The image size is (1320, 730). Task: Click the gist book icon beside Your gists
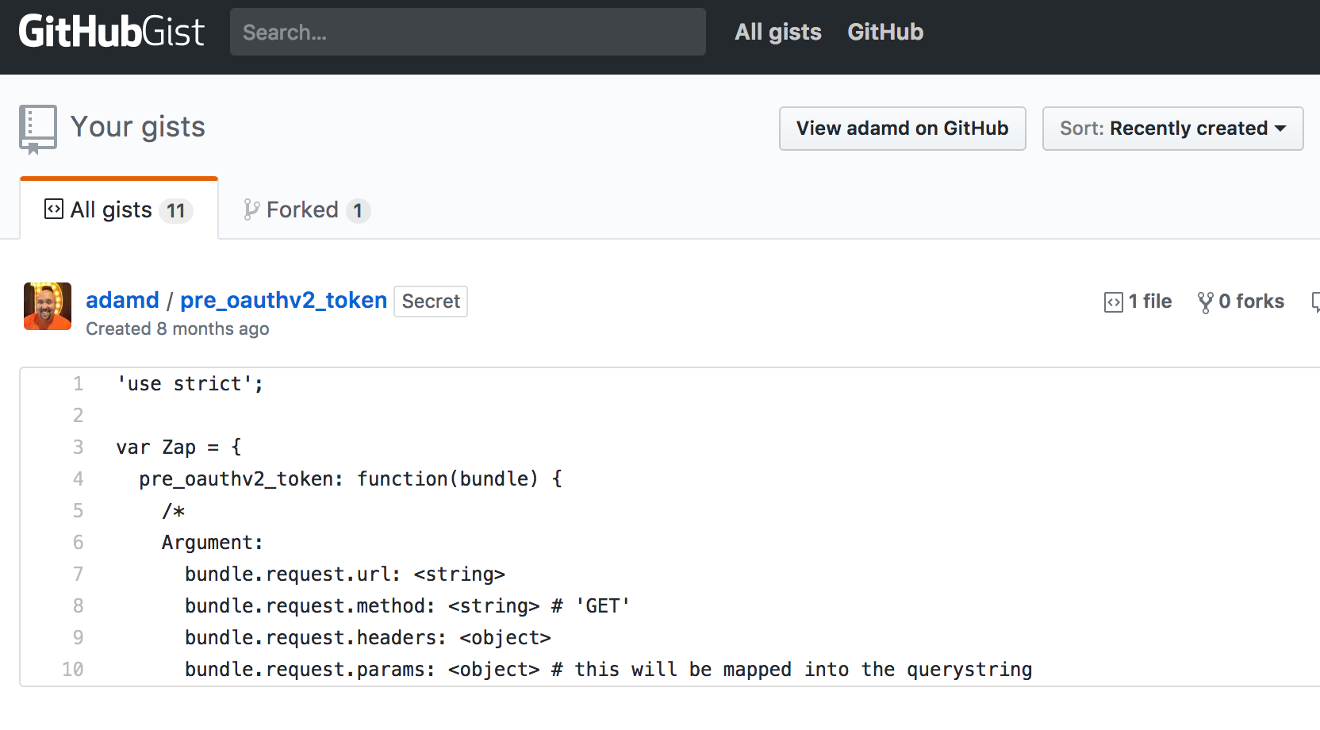[38, 129]
